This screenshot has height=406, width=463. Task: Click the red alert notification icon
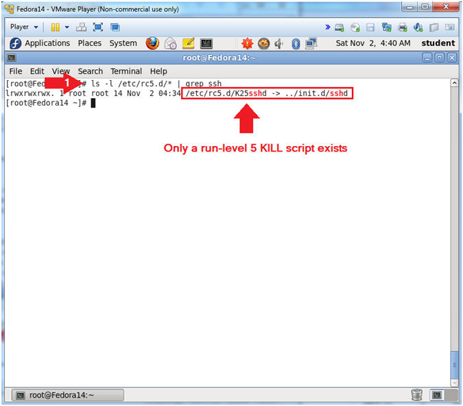coord(247,44)
